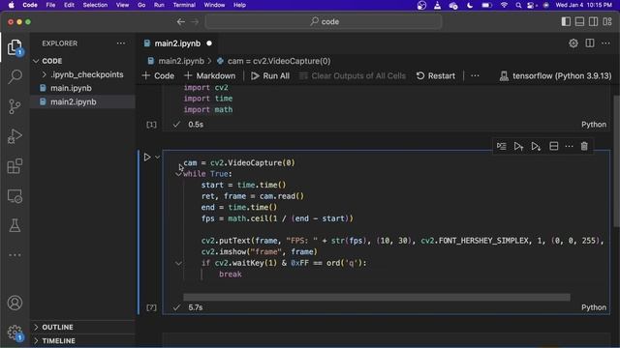Open the Accounts menu icon
620x348 pixels.
tap(15, 303)
